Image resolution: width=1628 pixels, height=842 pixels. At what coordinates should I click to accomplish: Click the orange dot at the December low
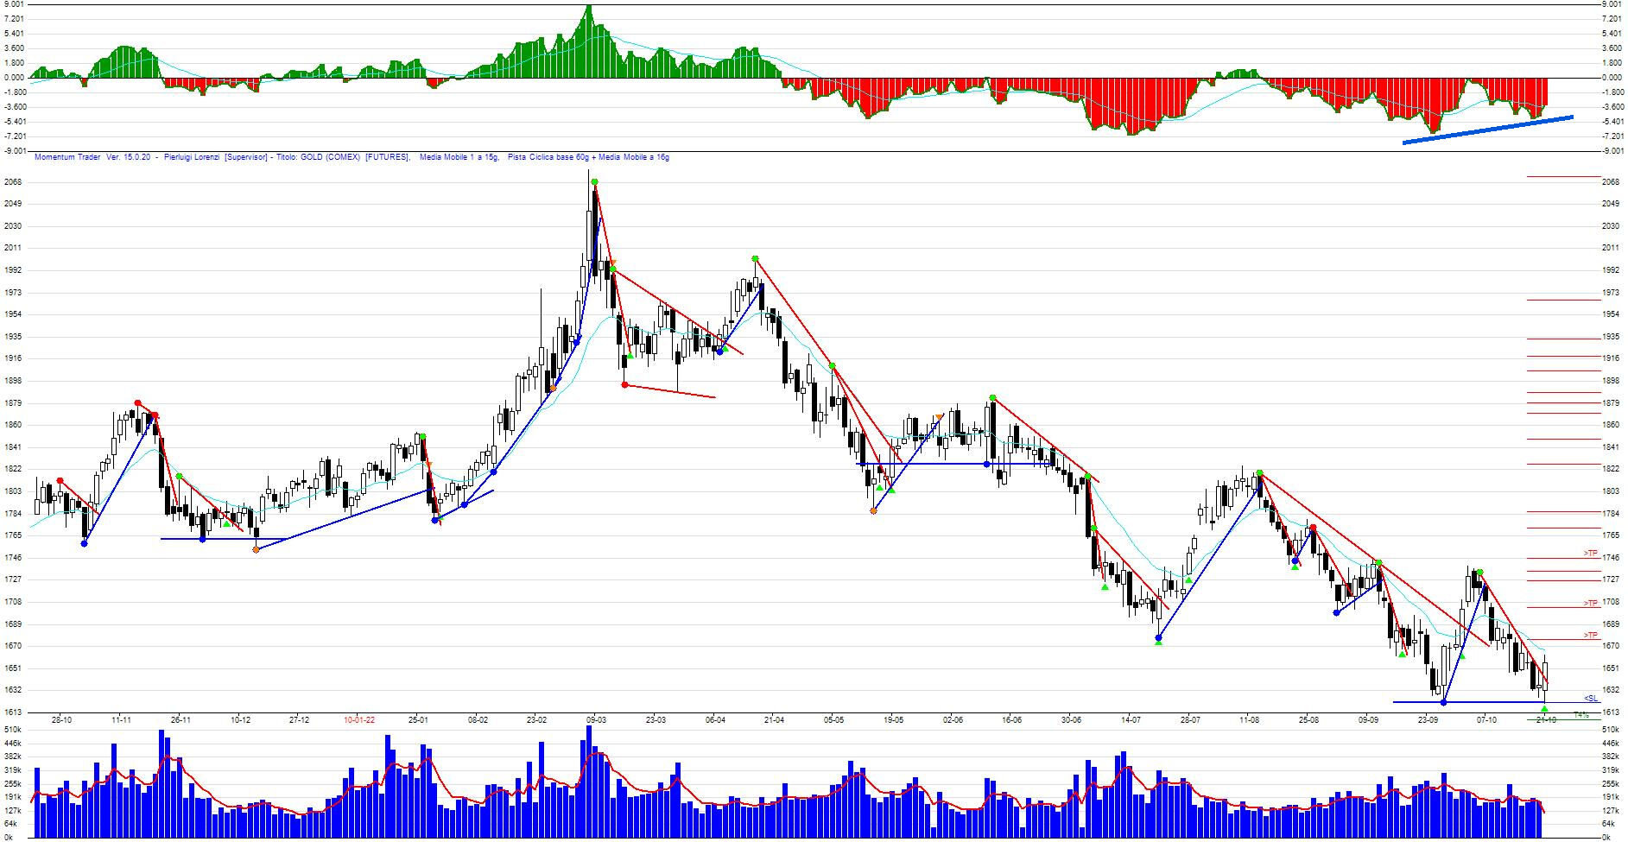tap(256, 549)
